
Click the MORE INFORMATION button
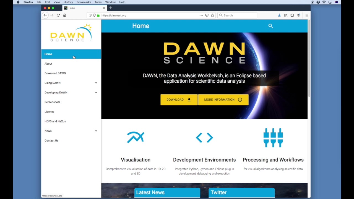(223, 100)
